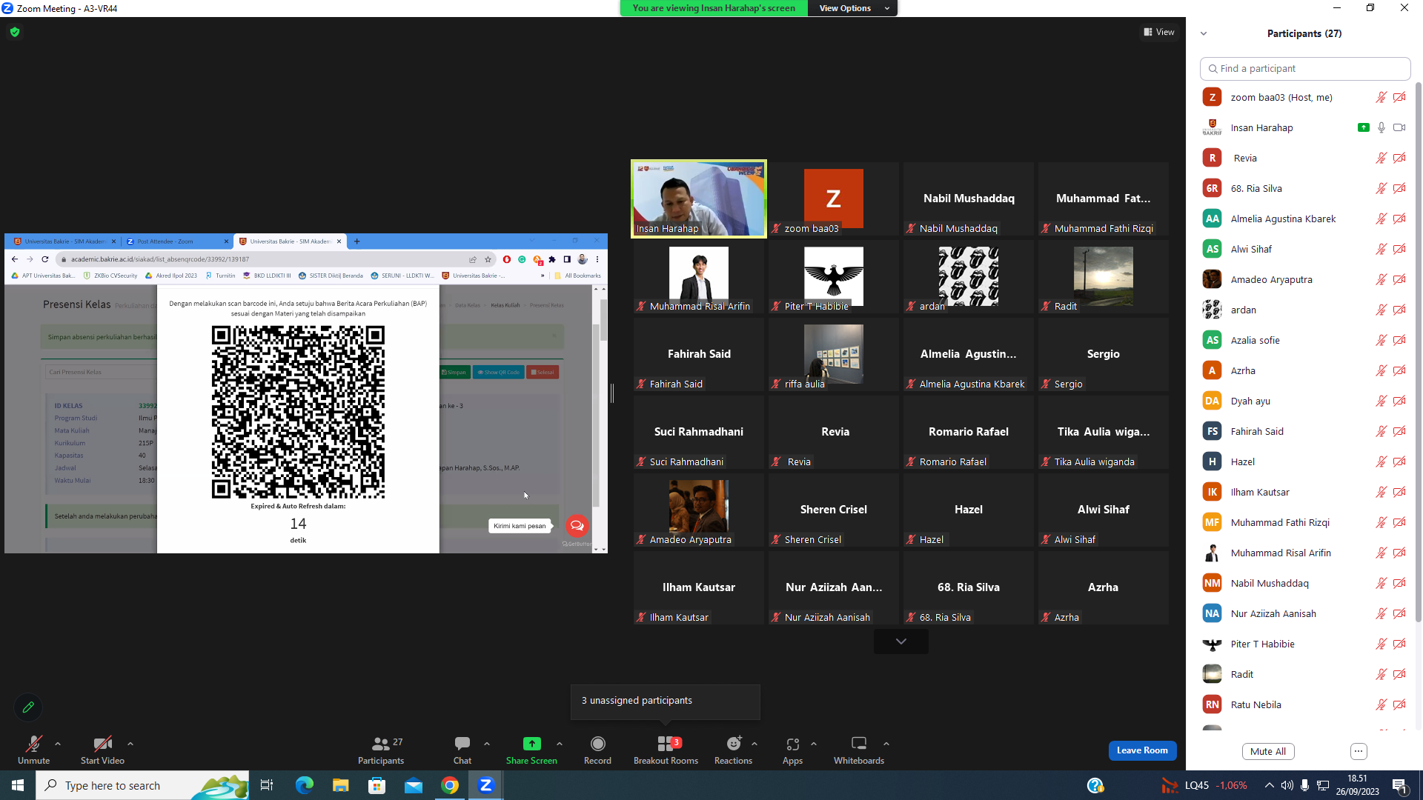Image resolution: width=1423 pixels, height=800 pixels.
Task: Open Breakout Rooms
Action: pyautogui.click(x=666, y=750)
